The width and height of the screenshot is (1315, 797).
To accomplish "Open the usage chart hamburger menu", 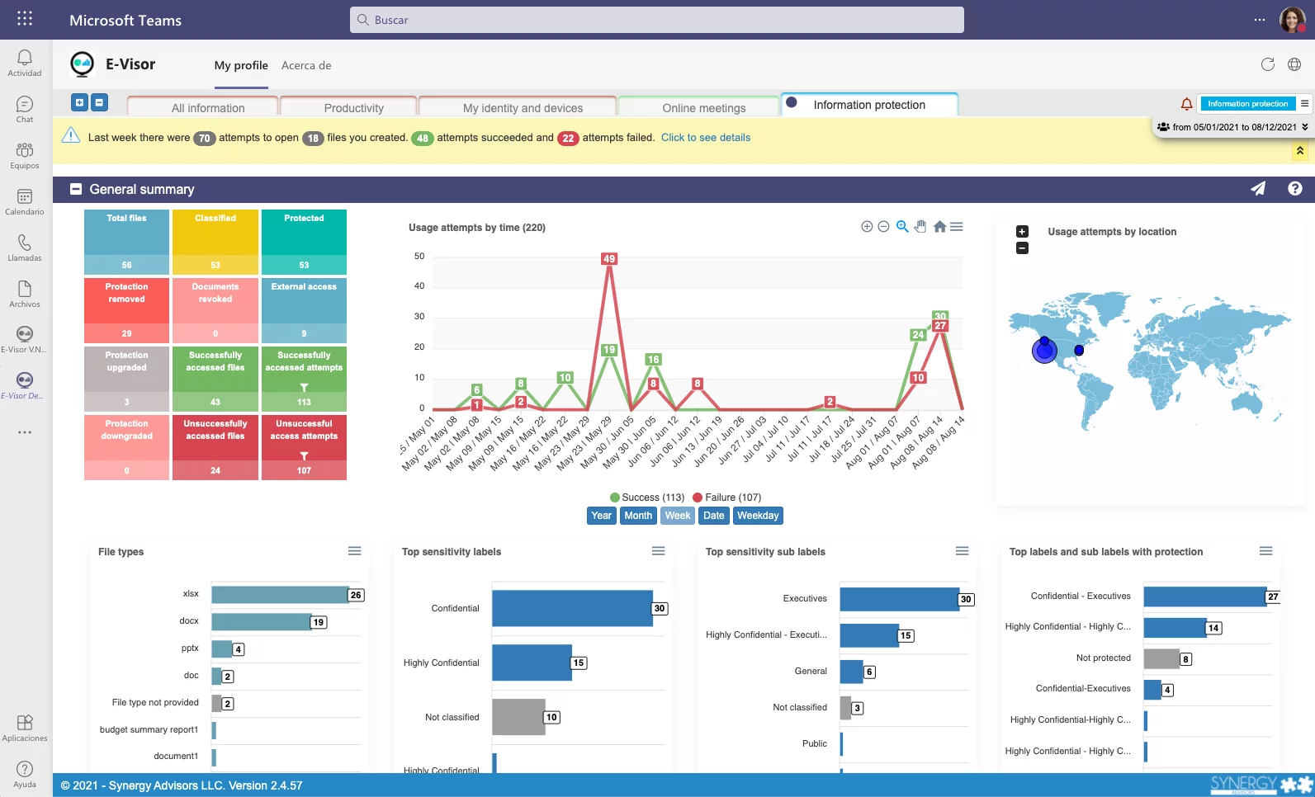I will [x=957, y=227].
